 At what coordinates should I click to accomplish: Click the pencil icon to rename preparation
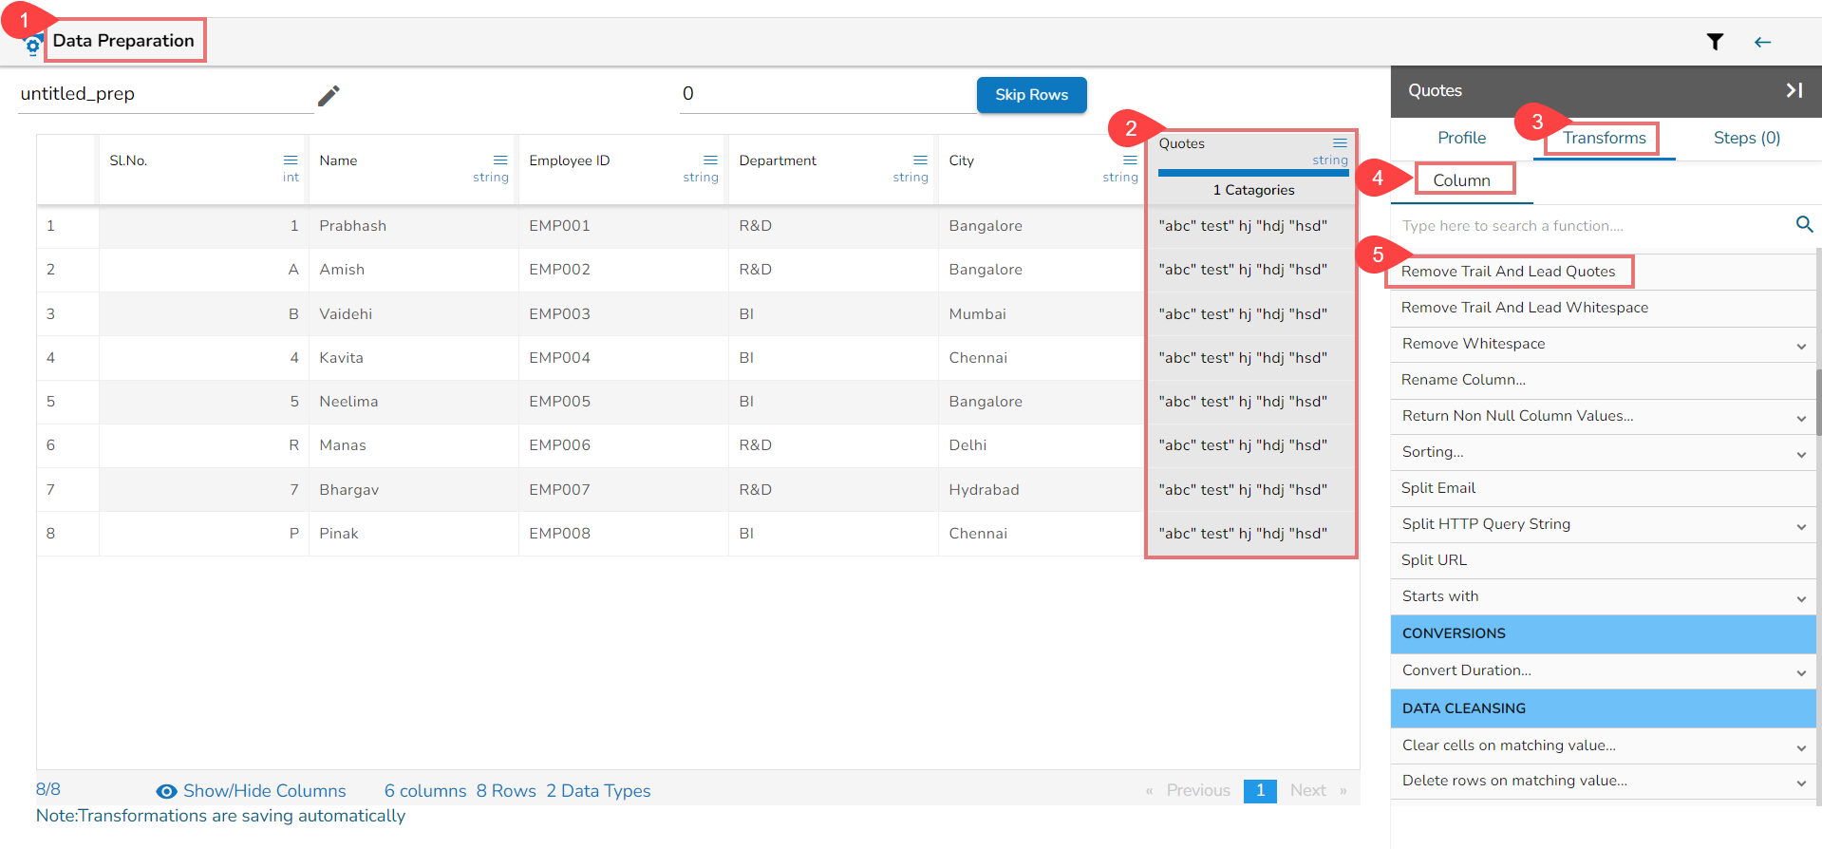329,95
